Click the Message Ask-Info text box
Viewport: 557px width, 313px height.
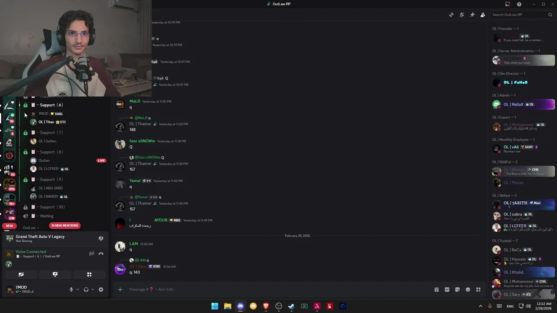[x=278, y=290]
